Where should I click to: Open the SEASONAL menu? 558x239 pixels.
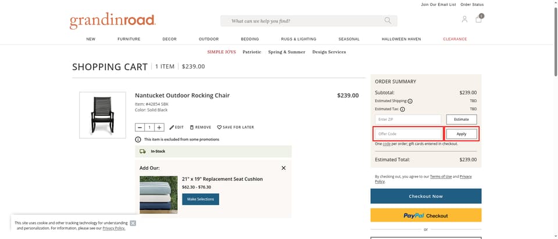[349, 39]
